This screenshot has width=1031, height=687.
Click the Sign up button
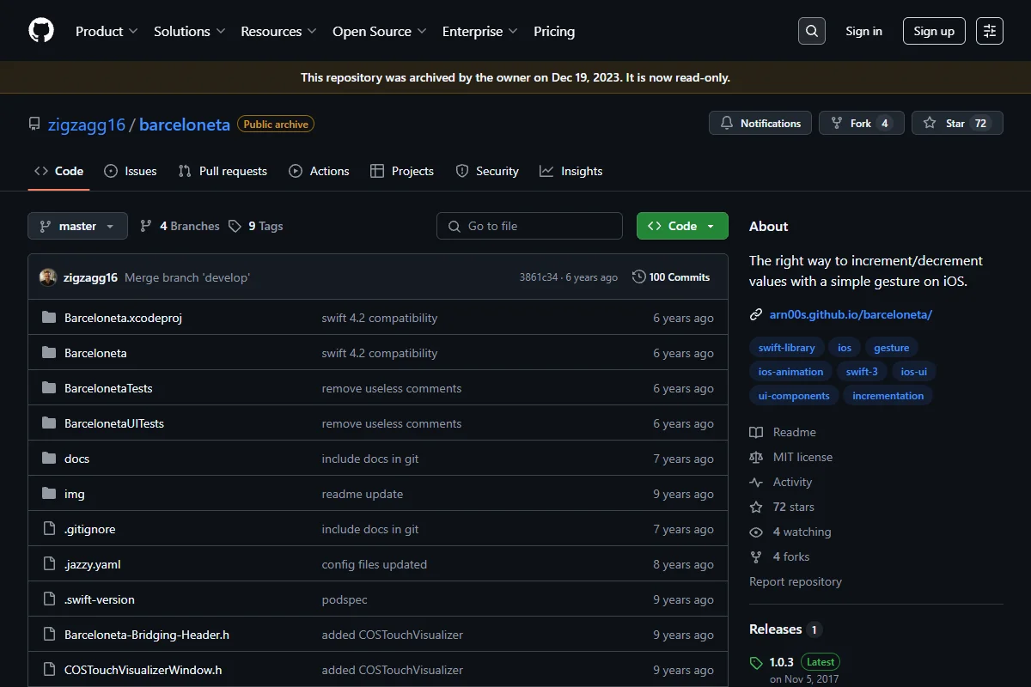(x=934, y=31)
